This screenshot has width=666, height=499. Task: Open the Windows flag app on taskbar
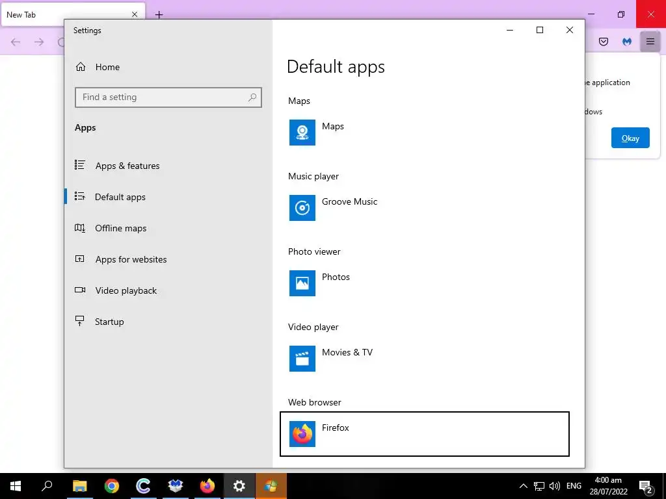271,486
